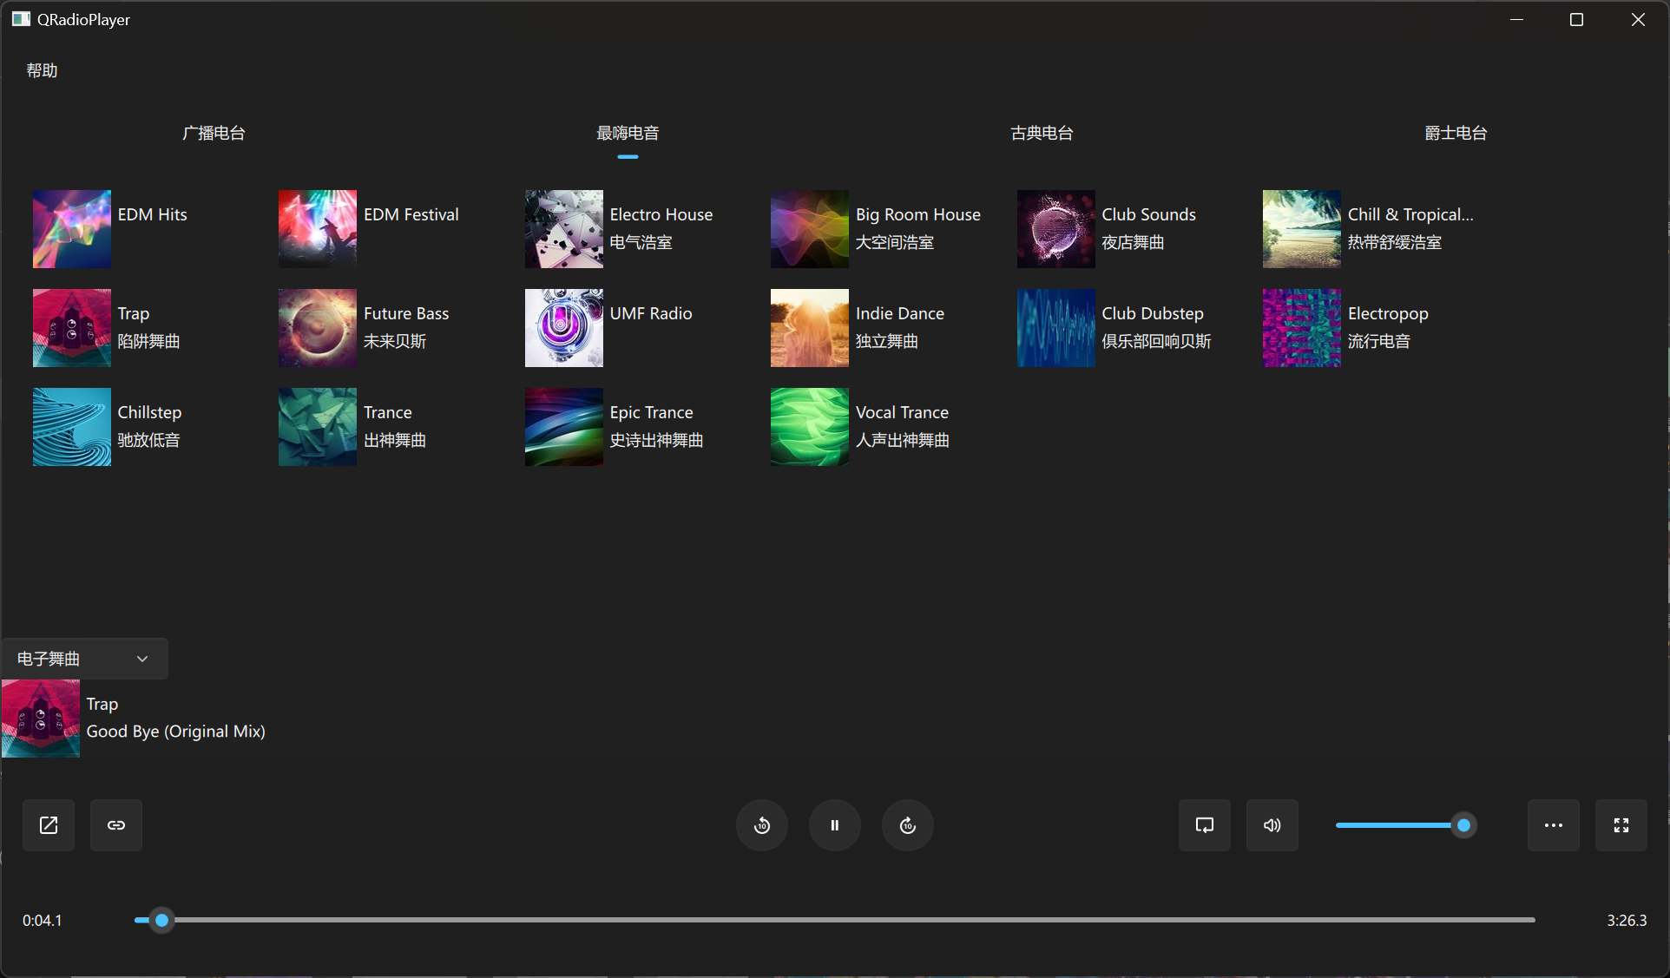This screenshot has height=978, width=1670.
Task: Switch to the 爵士电台 tab
Action: click(x=1455, y=132)
